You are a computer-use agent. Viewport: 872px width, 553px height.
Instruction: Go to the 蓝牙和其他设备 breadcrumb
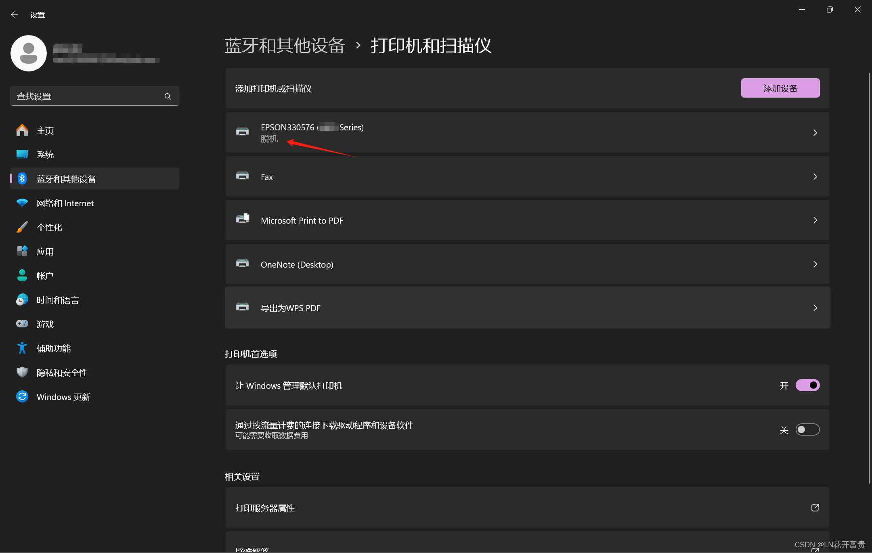point(285,45)
